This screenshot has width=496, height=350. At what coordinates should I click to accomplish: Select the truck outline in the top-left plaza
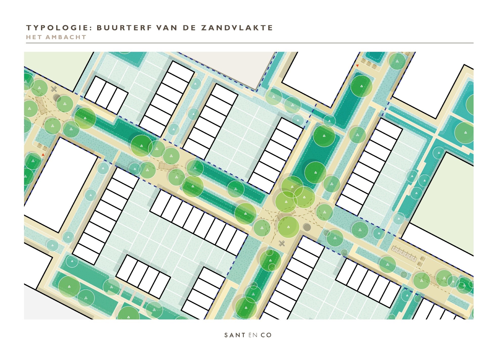tap(40, 106)
